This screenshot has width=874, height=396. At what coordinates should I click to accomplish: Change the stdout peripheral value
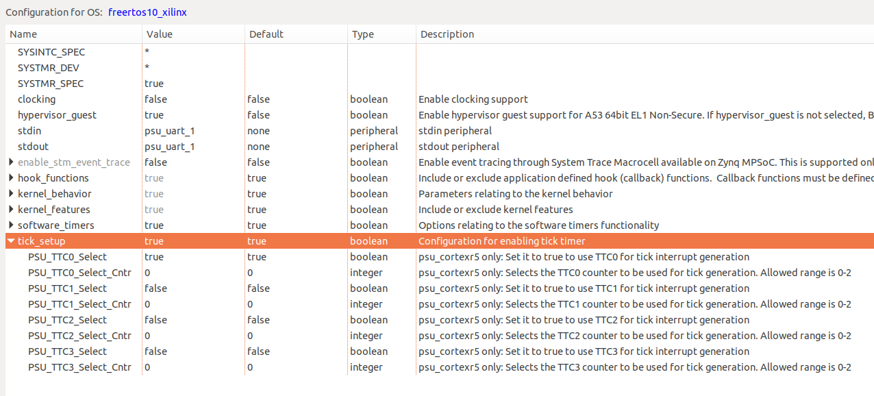(x=169, y=147)
